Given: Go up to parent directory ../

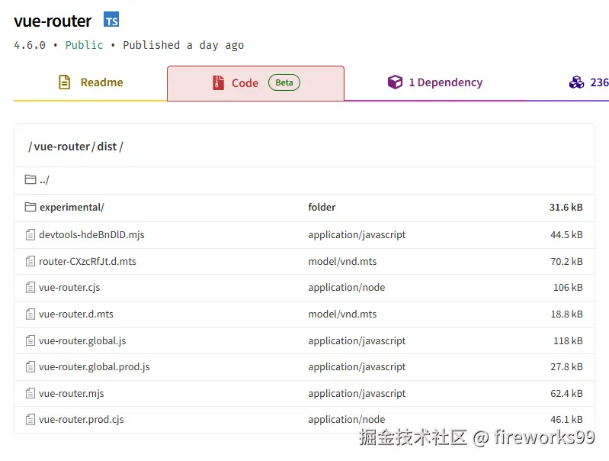Looking at the screenshot, I should tap(44, 179).
